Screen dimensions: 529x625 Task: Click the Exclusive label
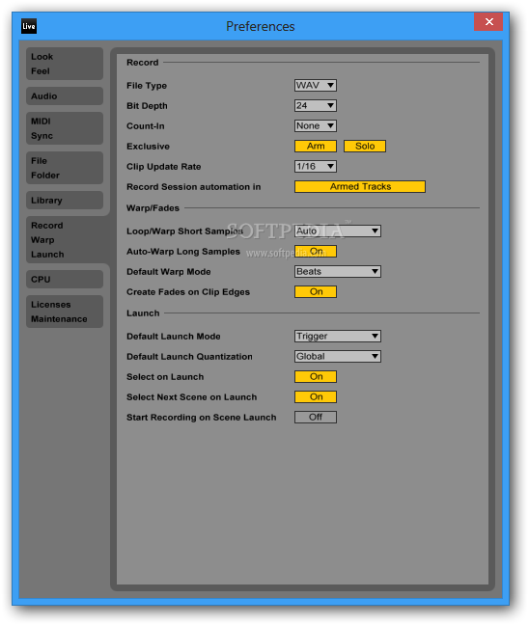coord(148,147)
